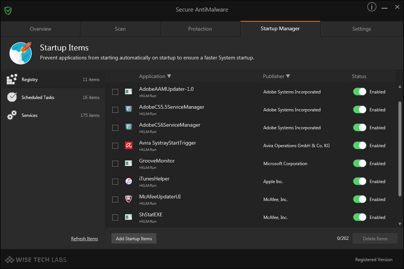Check the AdobeAAMUpdater-1.0 checkbox
The image size is (404, 269).
tap(115, 92)
